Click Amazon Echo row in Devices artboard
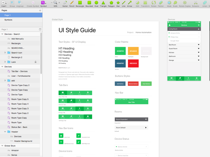210x157 pixels. [184, 33]
